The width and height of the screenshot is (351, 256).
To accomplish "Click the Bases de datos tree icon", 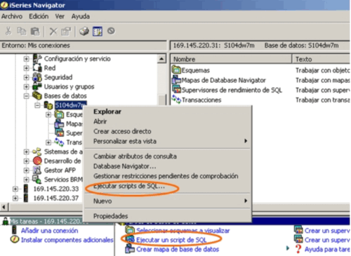I will [37, 95].
